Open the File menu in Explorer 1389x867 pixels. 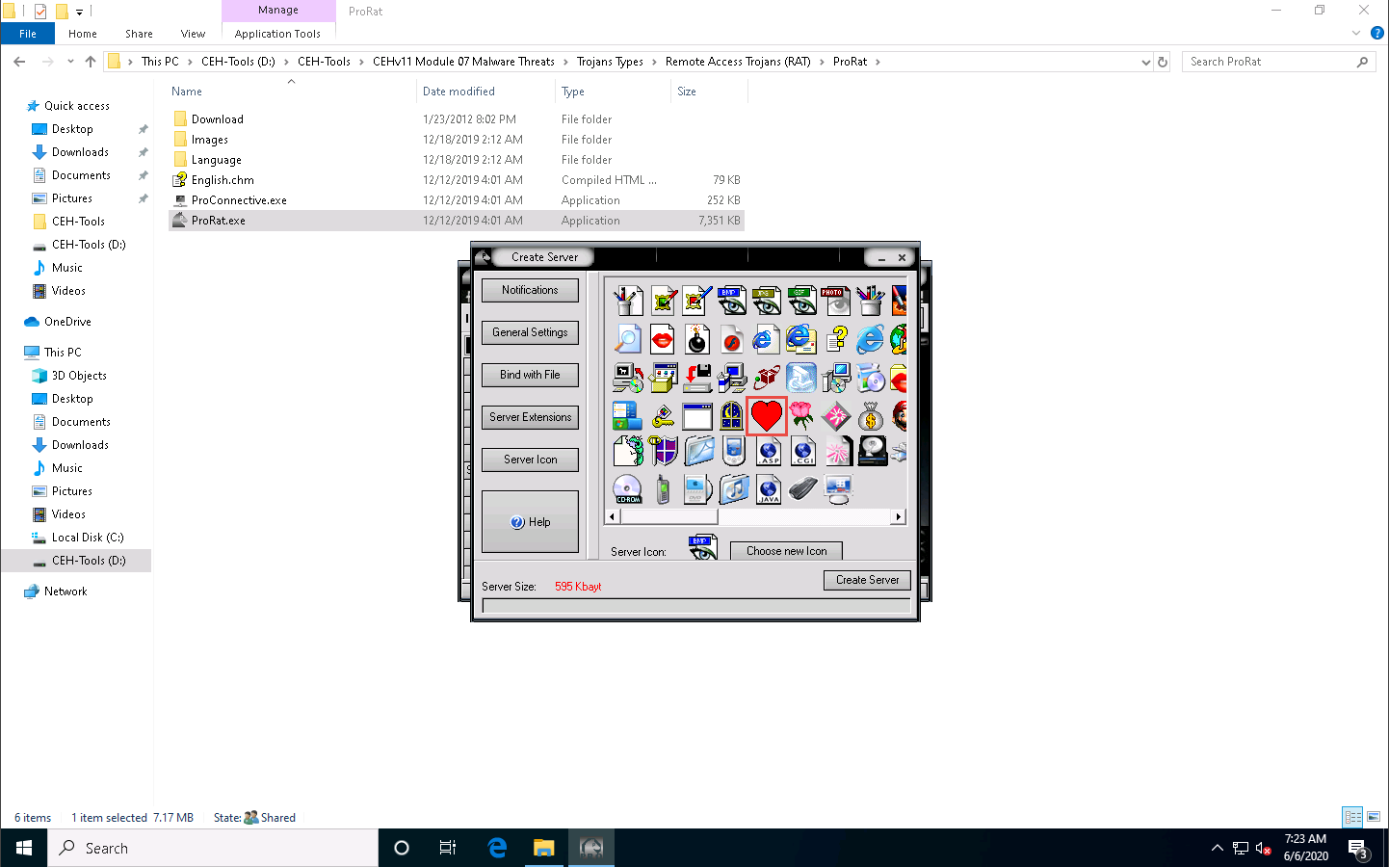coord(28,34)
